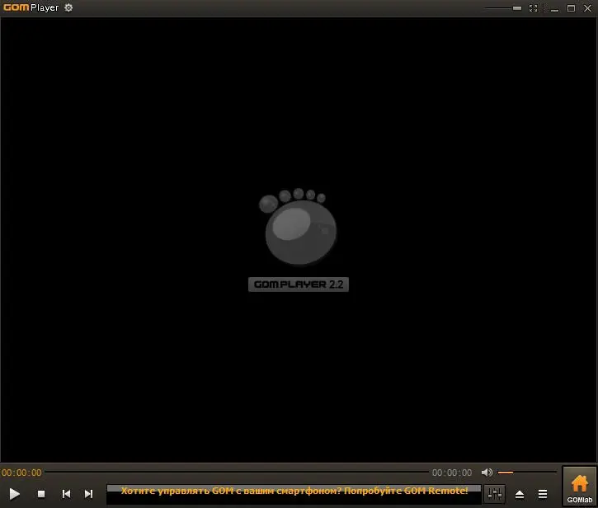Close the GOM Player window
This screenshot has height=508, width=598.
pos(588,8)
